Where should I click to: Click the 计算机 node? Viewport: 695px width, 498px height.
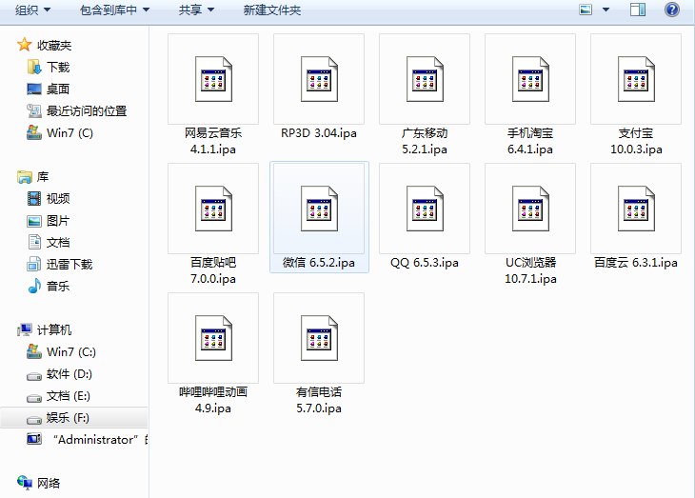(x=54, y=329)
